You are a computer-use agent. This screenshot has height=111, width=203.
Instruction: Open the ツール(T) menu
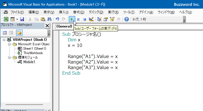pos(129,12)
